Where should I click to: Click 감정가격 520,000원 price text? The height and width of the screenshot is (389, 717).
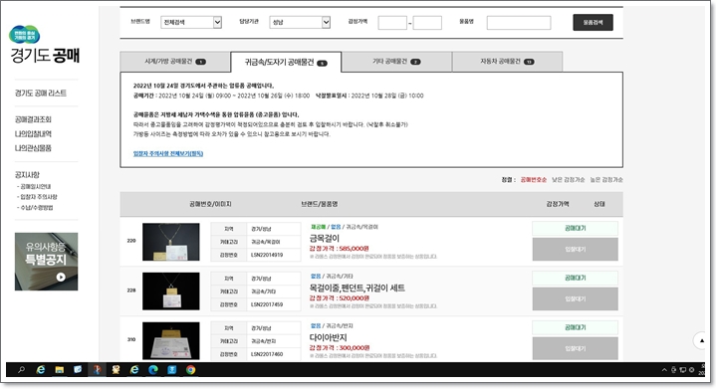340,298
